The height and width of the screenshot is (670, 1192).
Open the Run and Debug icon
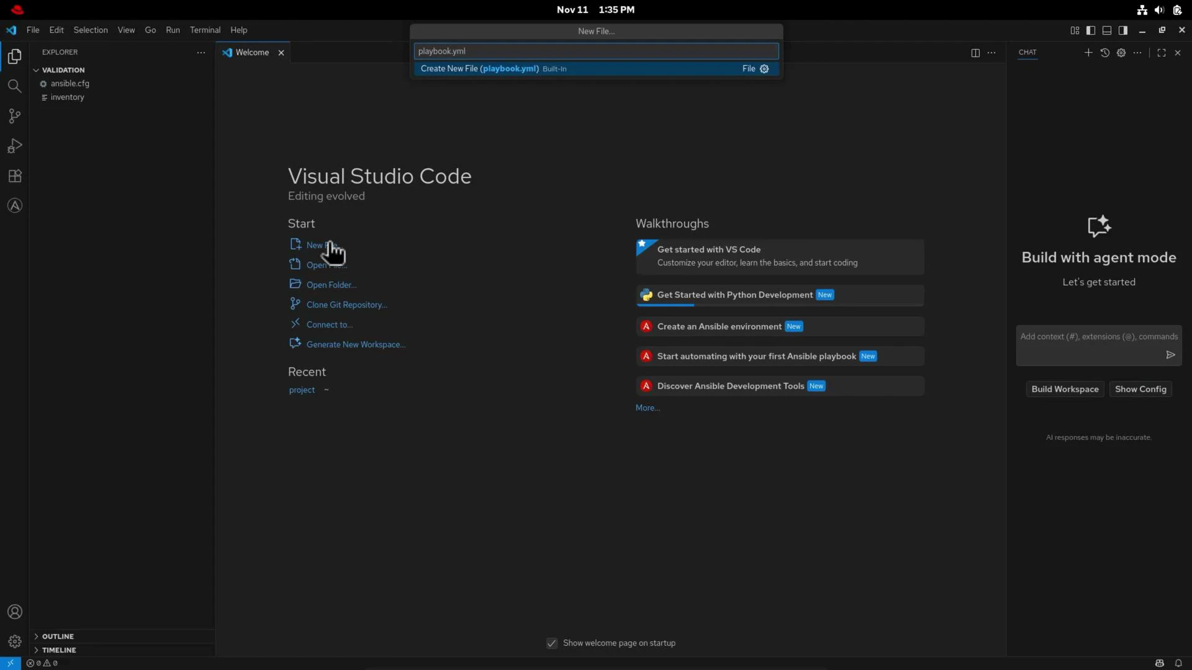coord(14,146)
